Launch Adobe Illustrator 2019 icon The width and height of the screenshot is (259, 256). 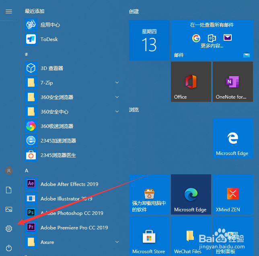[x=31, y=198]
